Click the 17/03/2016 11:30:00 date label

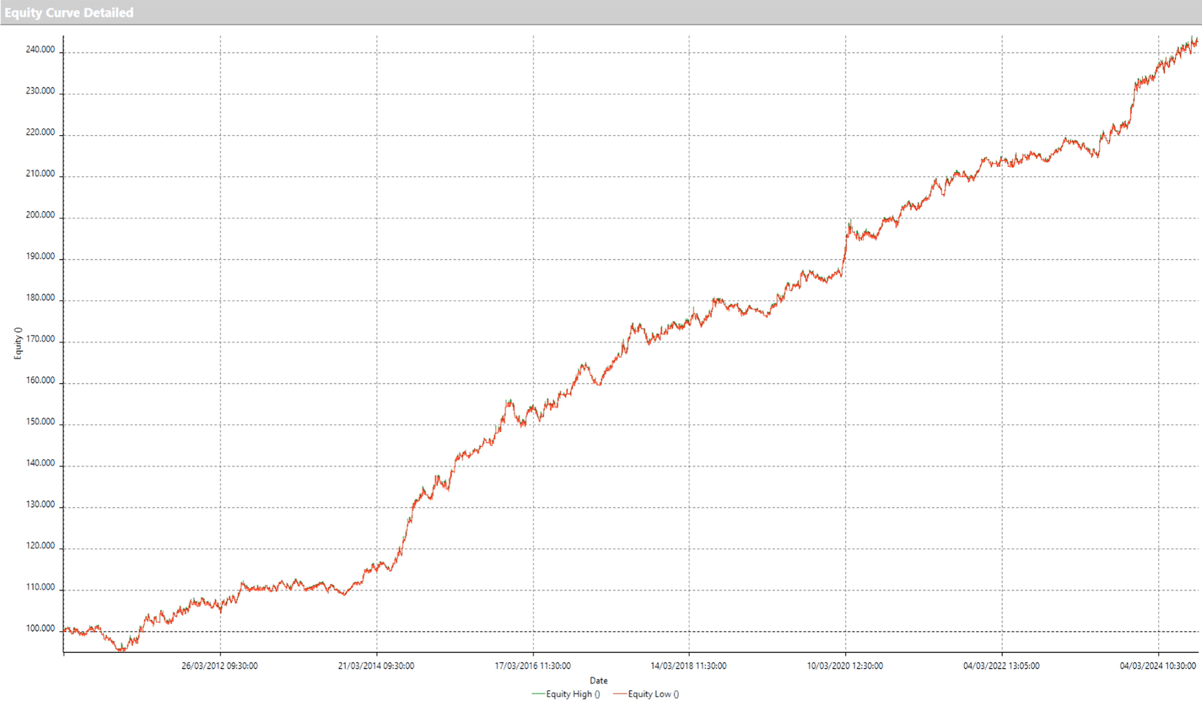(533, 665)
